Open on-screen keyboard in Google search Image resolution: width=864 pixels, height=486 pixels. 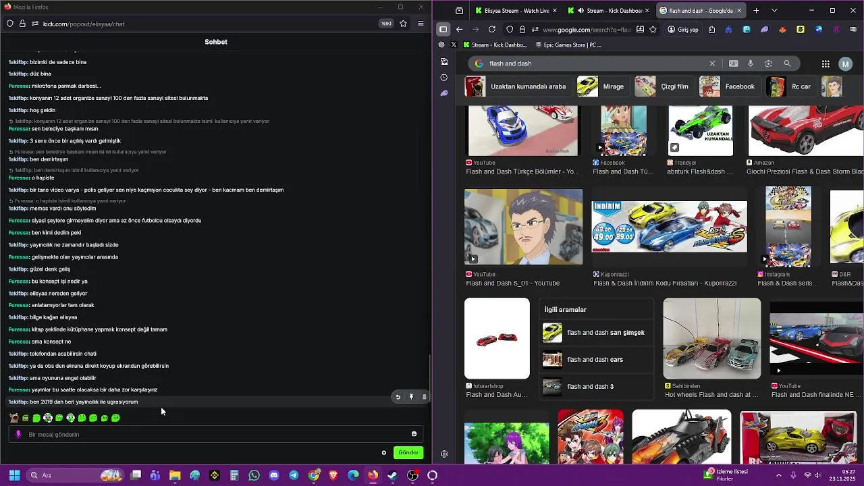tap(734, 63)
